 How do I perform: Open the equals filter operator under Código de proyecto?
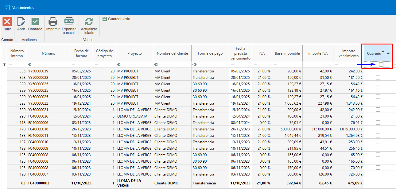click(96, 64)
